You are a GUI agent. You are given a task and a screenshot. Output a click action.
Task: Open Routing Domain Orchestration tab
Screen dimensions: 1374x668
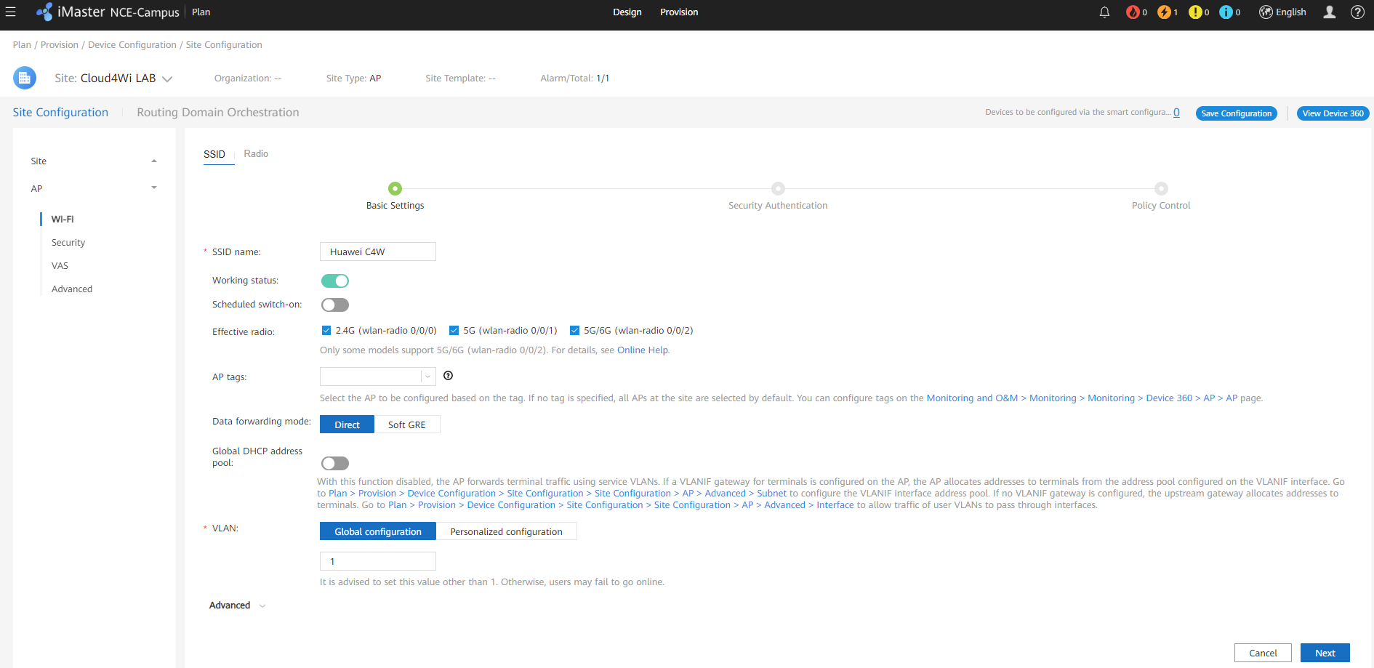217,113
